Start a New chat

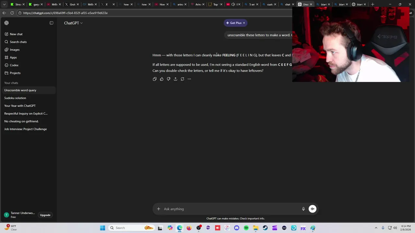(x=16, y=34)
